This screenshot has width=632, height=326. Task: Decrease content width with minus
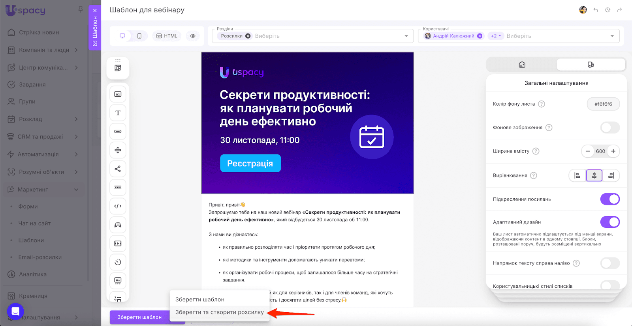coord(588,151)
